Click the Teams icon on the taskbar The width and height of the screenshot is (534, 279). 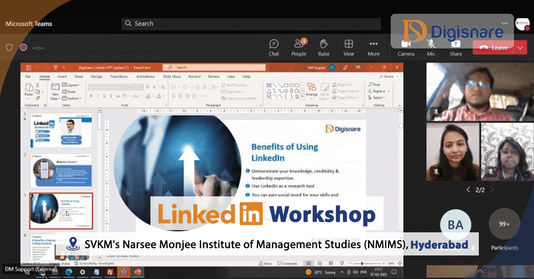(x=123, y=271)
